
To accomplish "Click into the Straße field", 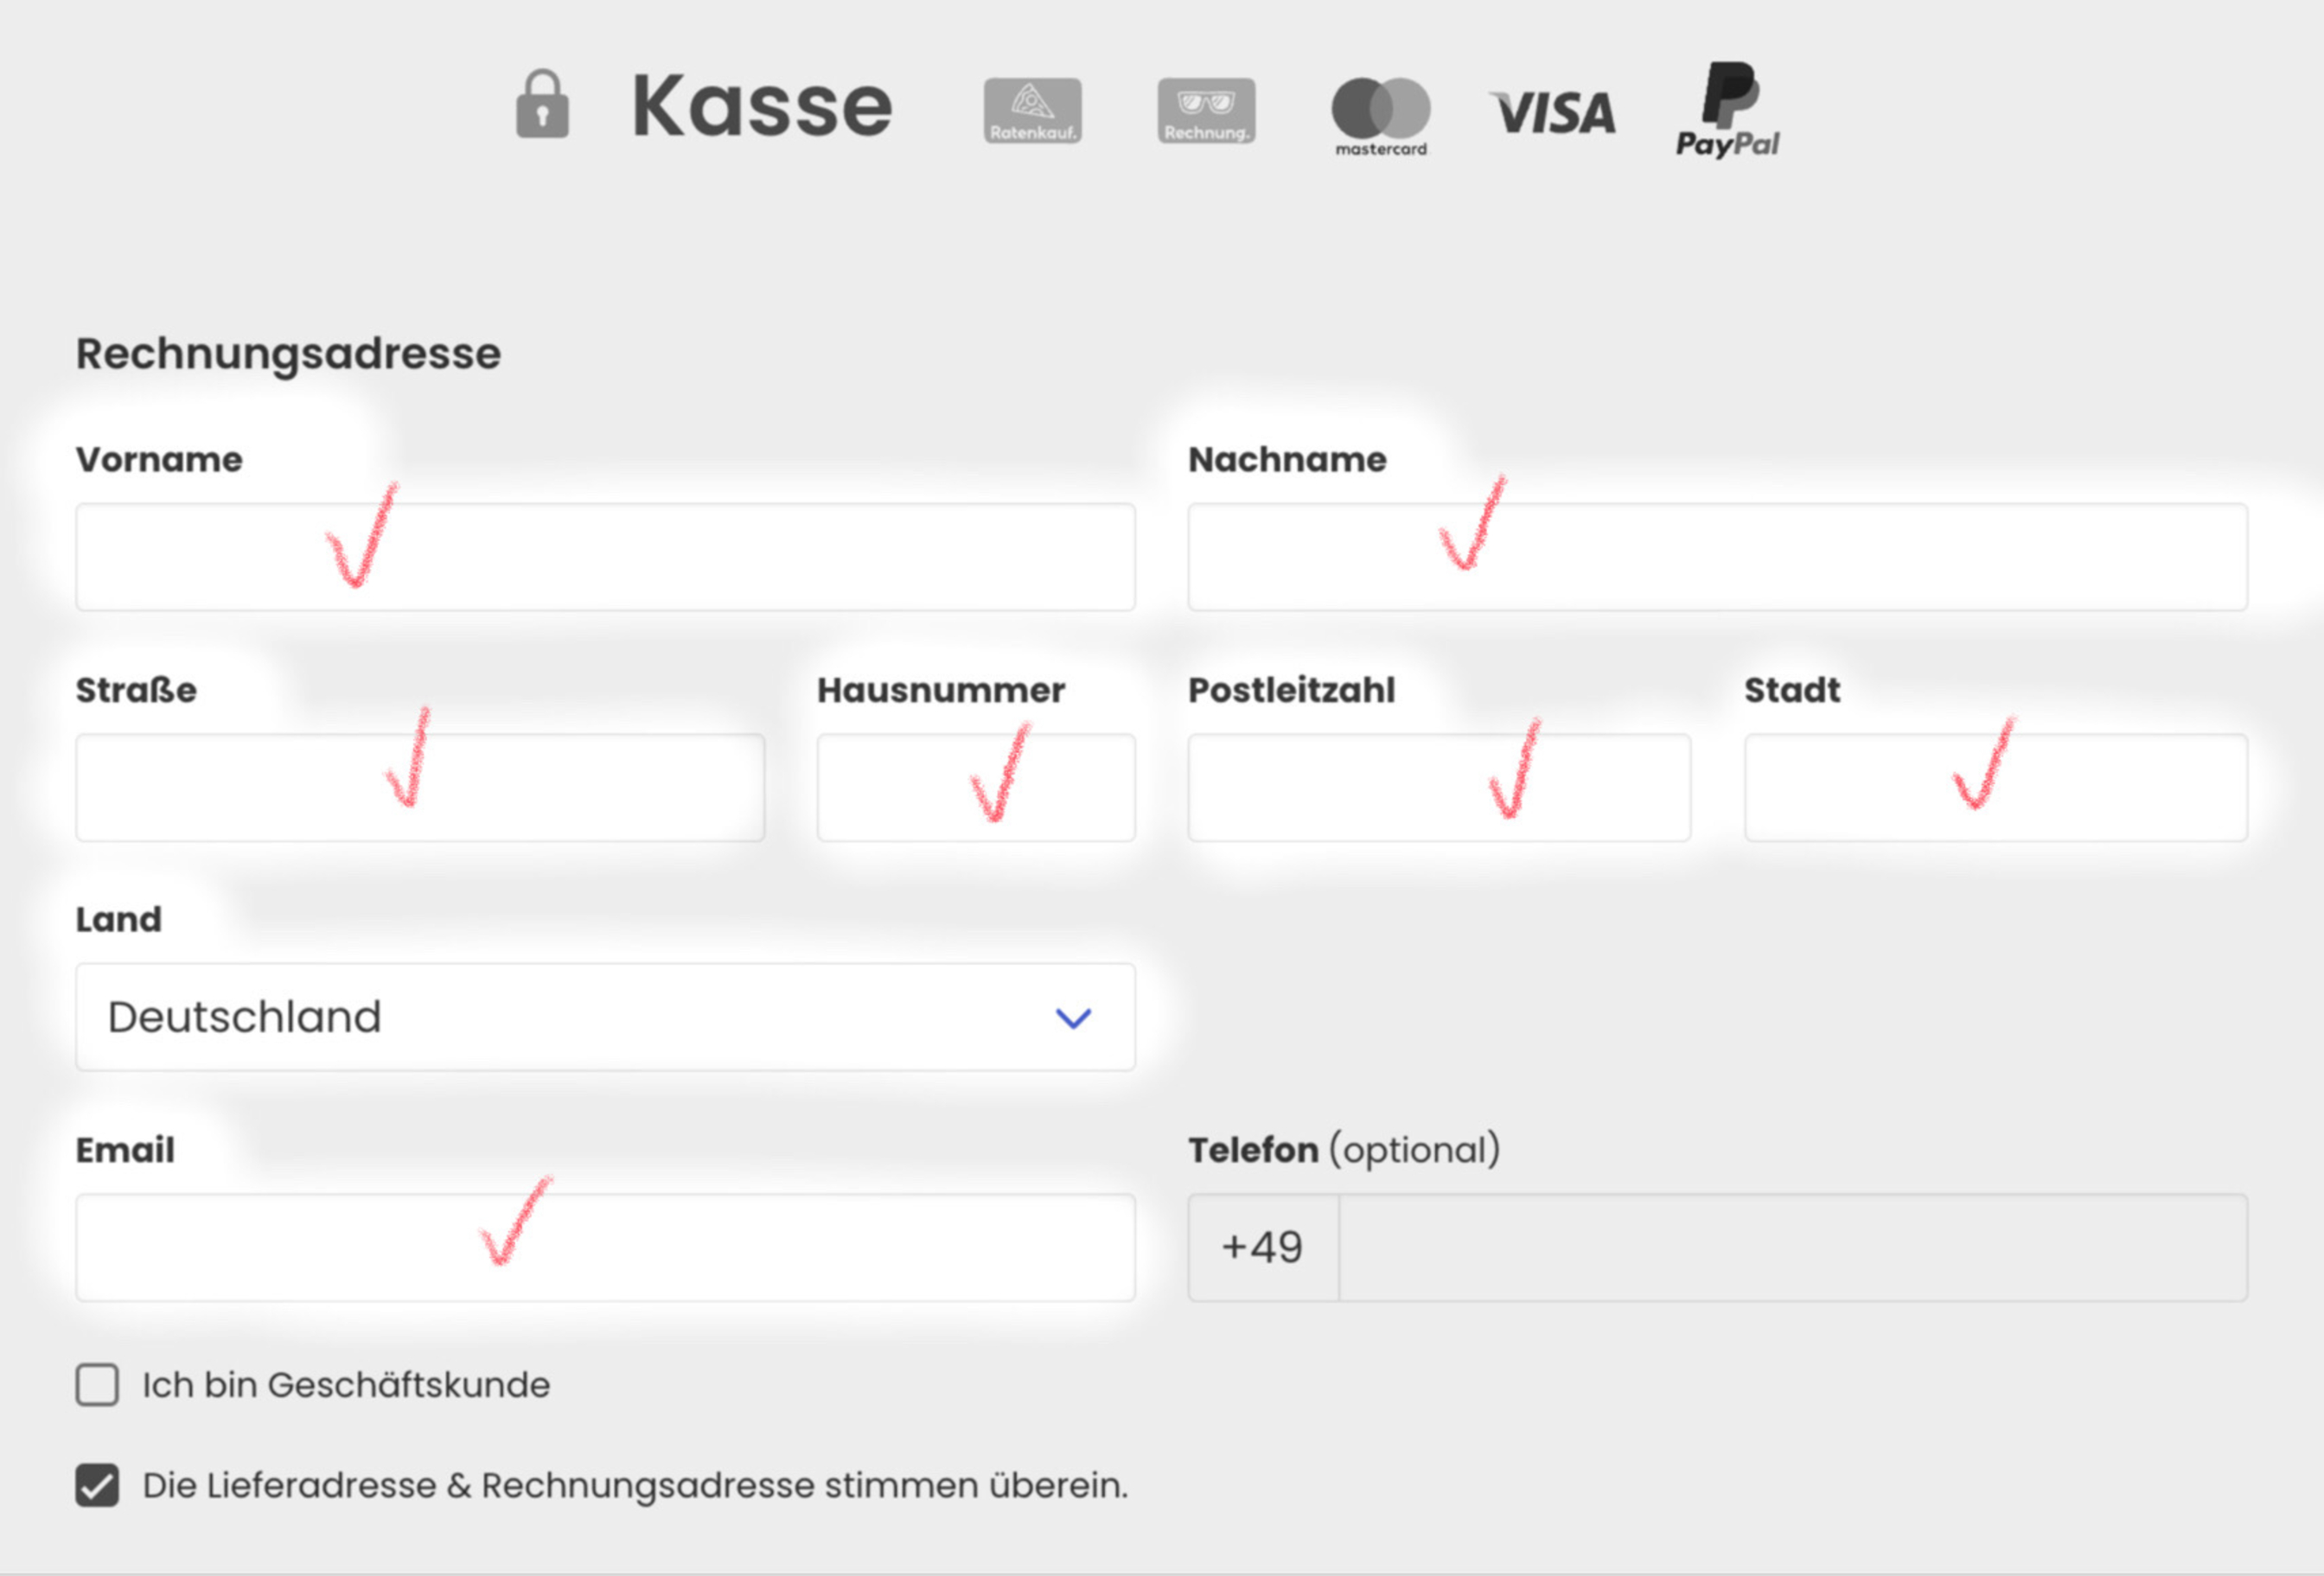I will [x=420, y=788].
